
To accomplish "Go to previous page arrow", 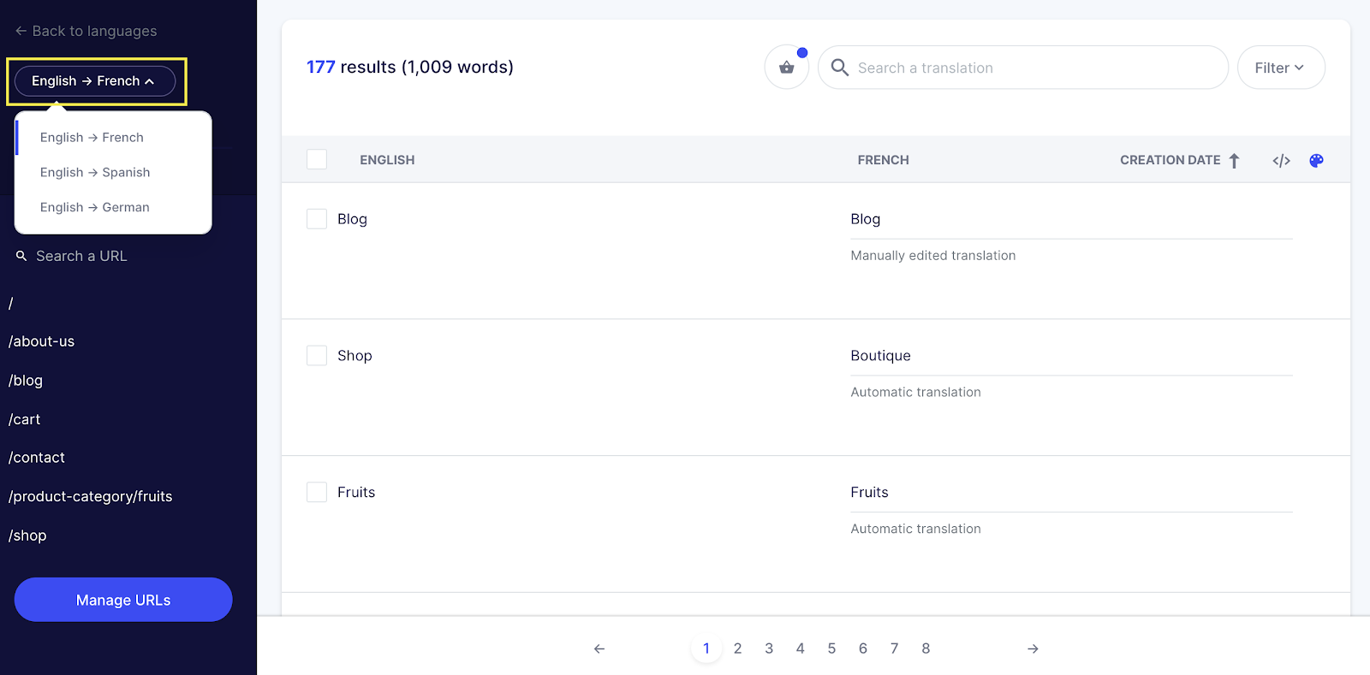I will click(599, 648).
